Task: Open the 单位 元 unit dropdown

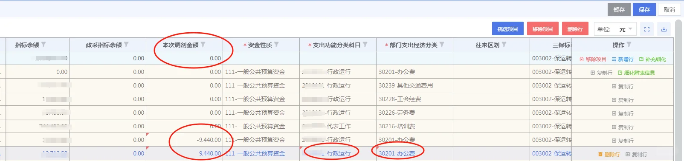Action: (x=615, y=29)
